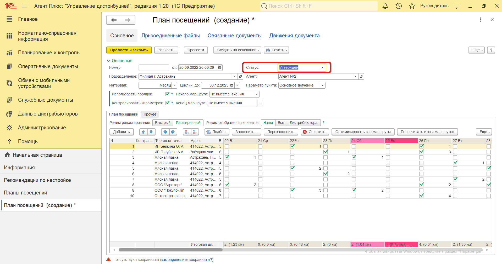The image size is (502, 264).
Task: Open service settings icon next to Руководитель
Action: tap(457, 6)
